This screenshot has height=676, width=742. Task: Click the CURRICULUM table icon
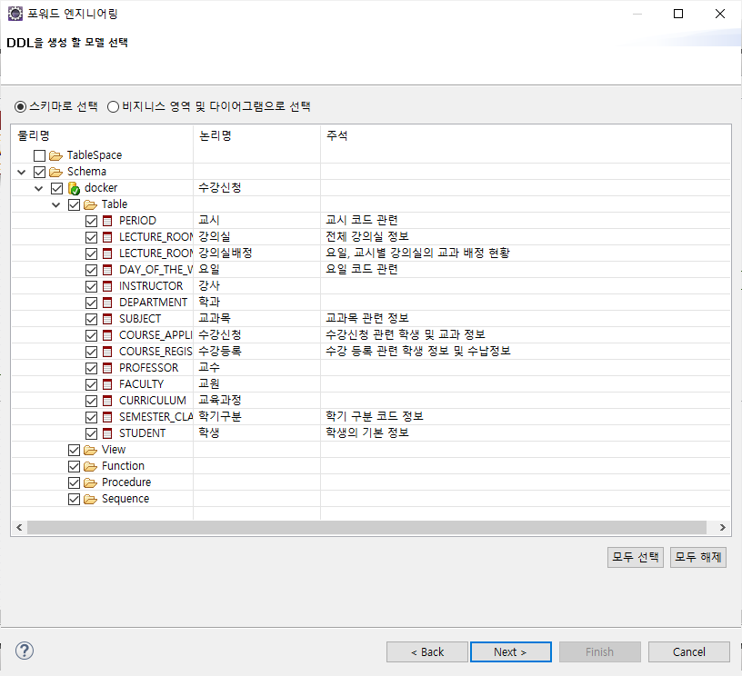click(x=107, y=401)
